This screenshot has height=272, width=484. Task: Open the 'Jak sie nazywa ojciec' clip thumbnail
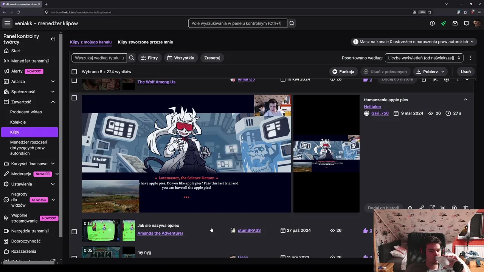(x=101, y=230)
